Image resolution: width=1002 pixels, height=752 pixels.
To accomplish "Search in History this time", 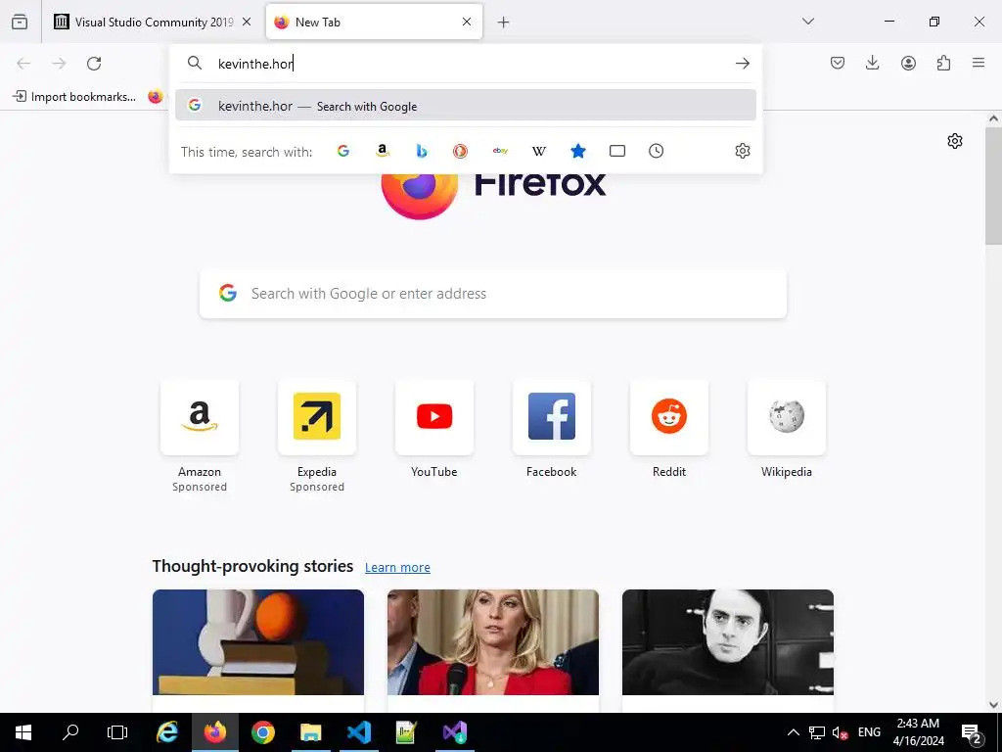I will [x=657, y=151].
